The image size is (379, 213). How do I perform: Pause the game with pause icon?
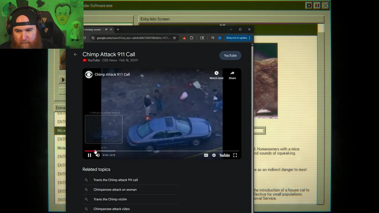tap(317, 5)
